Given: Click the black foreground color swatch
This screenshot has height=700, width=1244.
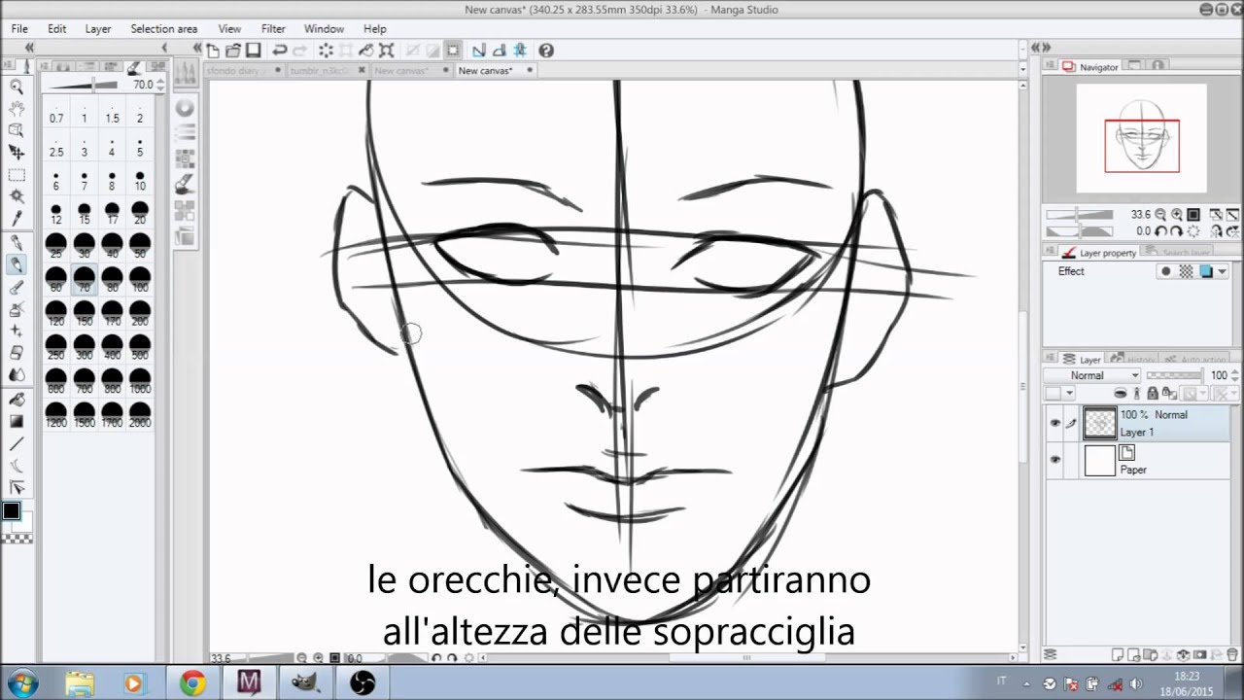Looking at the screenshot, I should [x=12, y=511].
